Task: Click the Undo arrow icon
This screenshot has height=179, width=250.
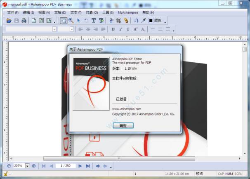Action: [86, 21]
